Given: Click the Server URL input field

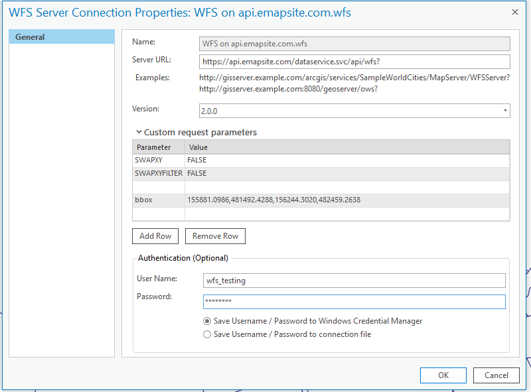Looking at the screenshot, I should pos(354,62).
